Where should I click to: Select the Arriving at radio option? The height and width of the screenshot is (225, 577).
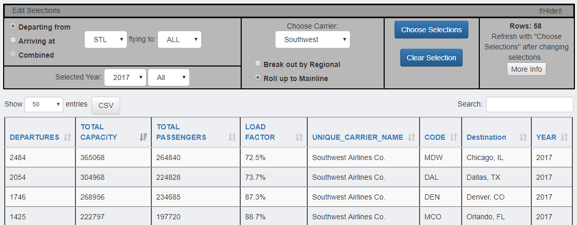13,41
